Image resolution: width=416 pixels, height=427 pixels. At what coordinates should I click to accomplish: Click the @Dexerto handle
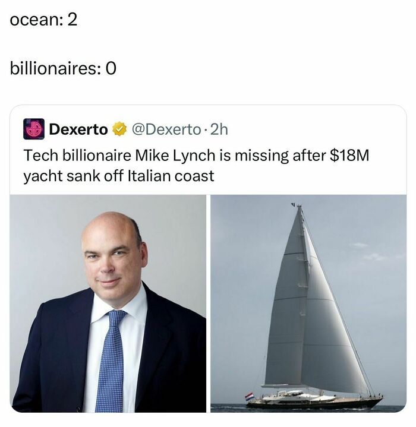click(x=163, y=129)
